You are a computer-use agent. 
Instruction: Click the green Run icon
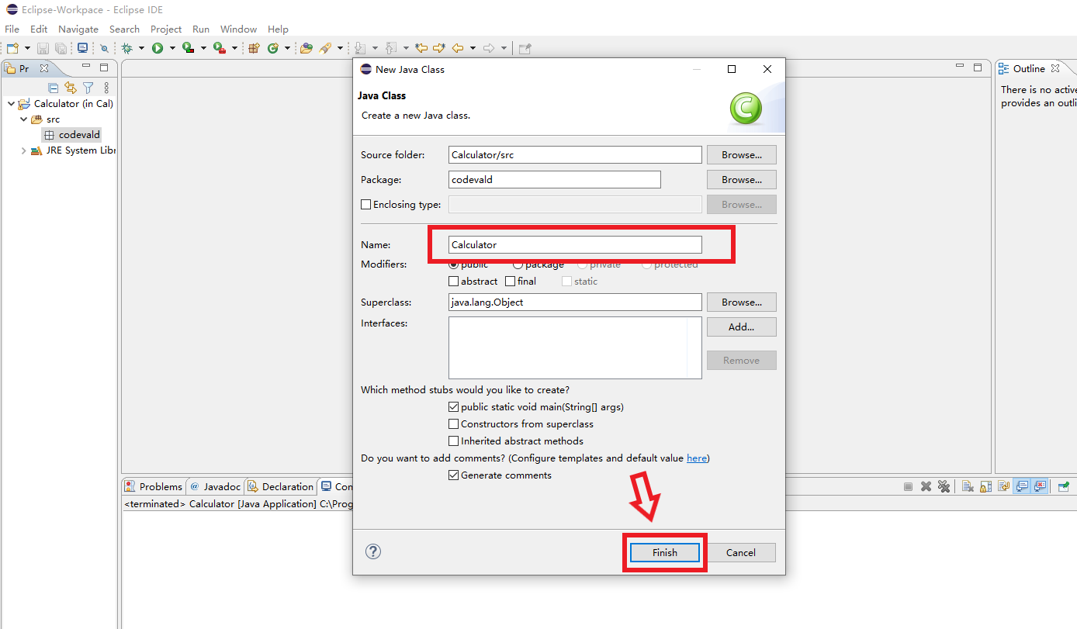(158, 48)
